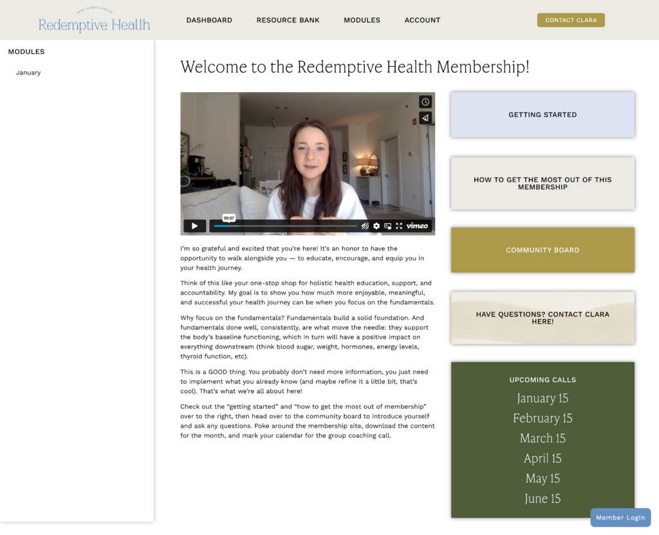The width and height of the screenshot is (659, 535).
Task: Click the Vimeo logo in the player
Action: pos(417,226)
